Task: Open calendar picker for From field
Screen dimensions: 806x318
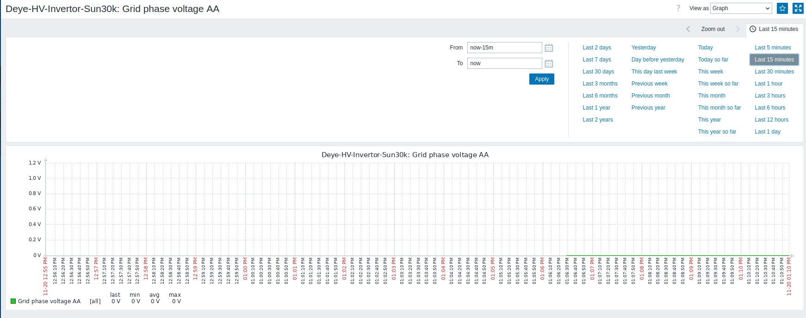Action: pos(549,48)
